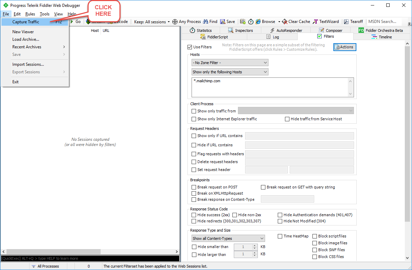Enable Break request on POST
The width and height of the screenshot is (412, 270).
click(194, 187)
